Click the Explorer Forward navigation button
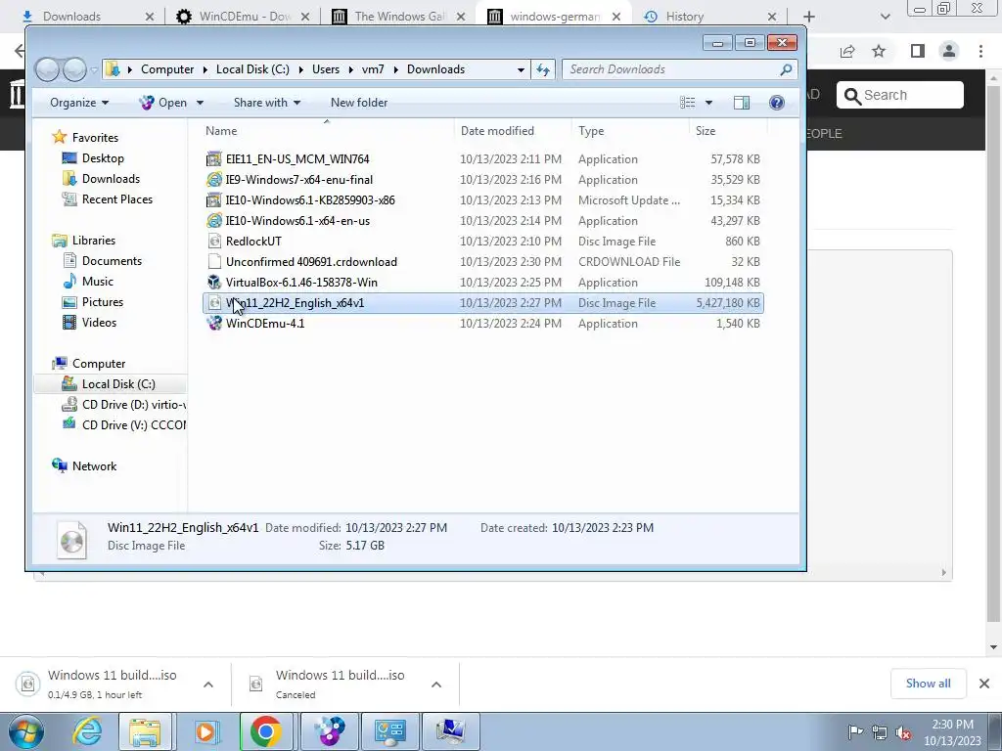The image size is (1002, 751). pos(74,69)
